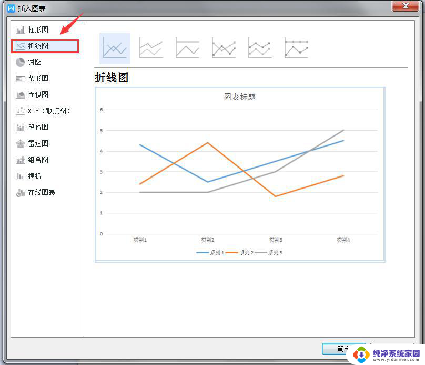This screenshot has width=425, height=365.
Task: Go to the 在线图表 online charts category
Action: 41,192
